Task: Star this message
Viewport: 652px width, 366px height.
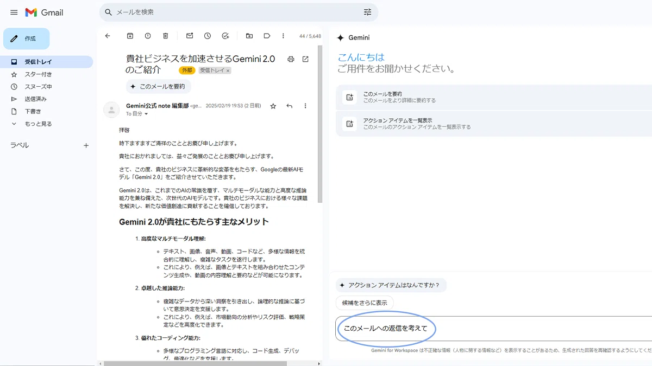Action: click(273, 106)
